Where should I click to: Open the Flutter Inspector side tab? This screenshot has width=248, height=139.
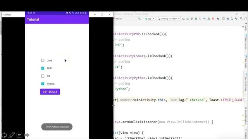click(x=246, y=42)
